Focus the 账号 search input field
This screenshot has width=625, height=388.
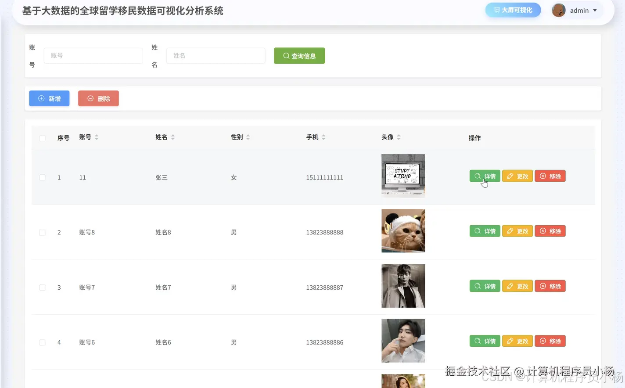93,56
